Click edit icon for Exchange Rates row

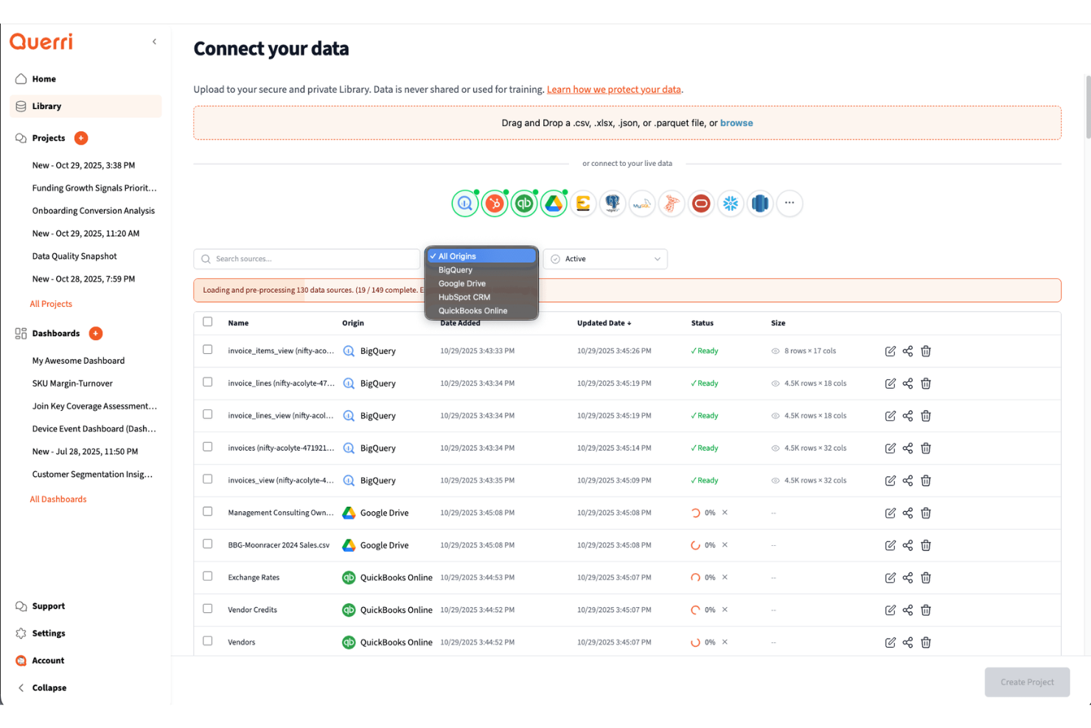click(890, 578)
